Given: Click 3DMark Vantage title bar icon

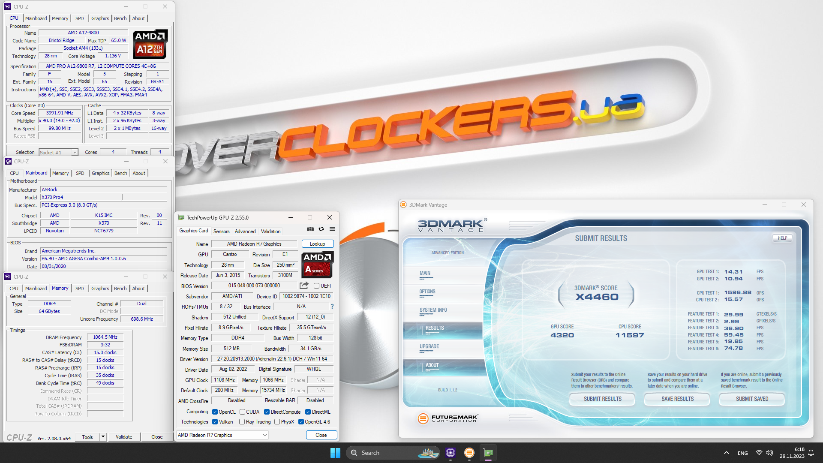Looking at the screenshot, I should (403, 204).
